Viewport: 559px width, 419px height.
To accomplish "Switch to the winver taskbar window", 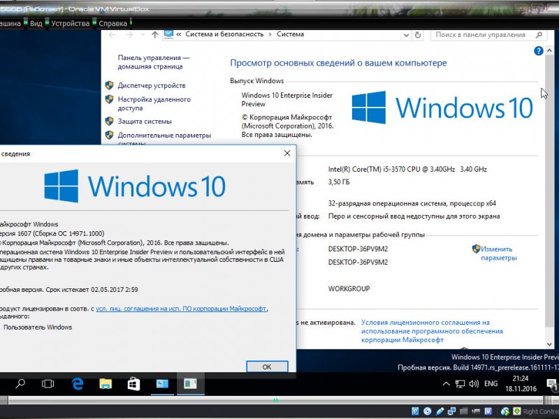I will (190, 383).
